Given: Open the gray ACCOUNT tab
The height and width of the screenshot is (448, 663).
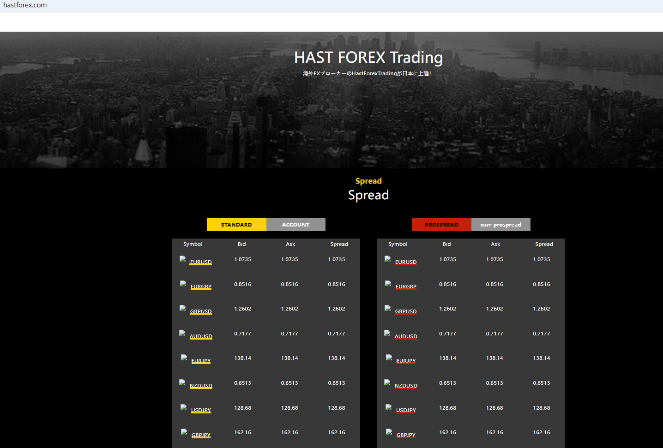Looking at the screenshot, I should [x=296, y=225].
